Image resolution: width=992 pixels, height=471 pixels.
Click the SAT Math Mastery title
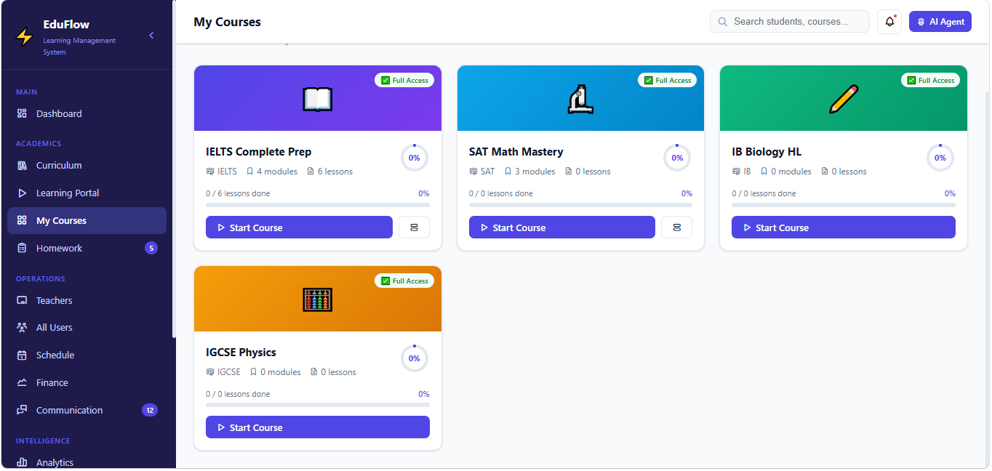point(516,152)
